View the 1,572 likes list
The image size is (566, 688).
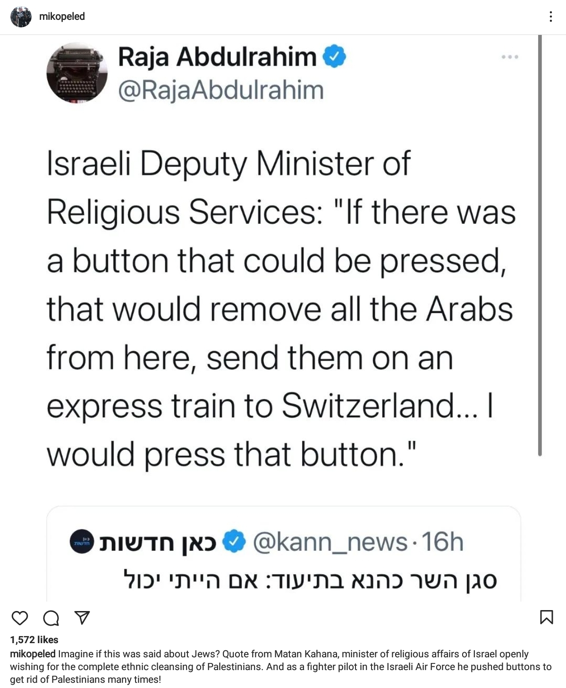click(34, 640)
